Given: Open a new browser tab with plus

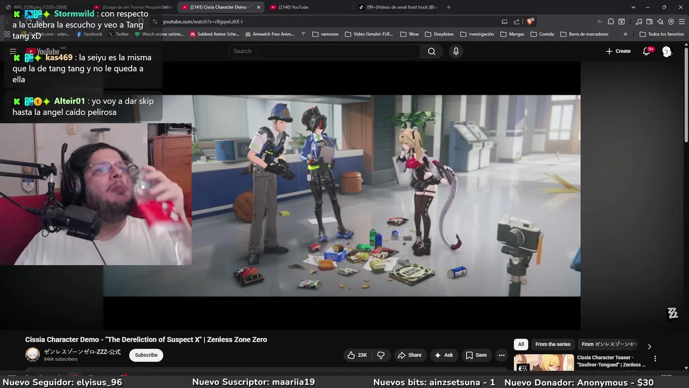Looking at the screenshot, I should click(x=448, y=7).
